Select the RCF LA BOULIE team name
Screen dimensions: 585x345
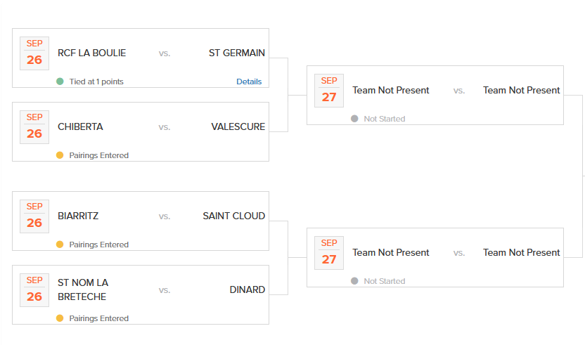(x=92, y=53)
